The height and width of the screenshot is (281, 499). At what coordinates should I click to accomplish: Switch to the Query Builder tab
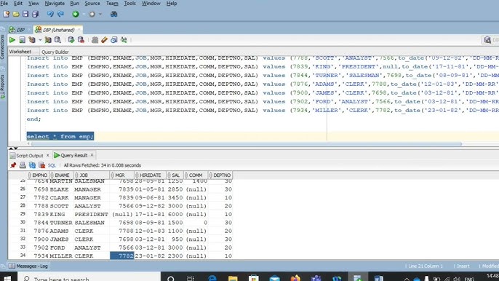pyautogui.click(x=55, y=52)
